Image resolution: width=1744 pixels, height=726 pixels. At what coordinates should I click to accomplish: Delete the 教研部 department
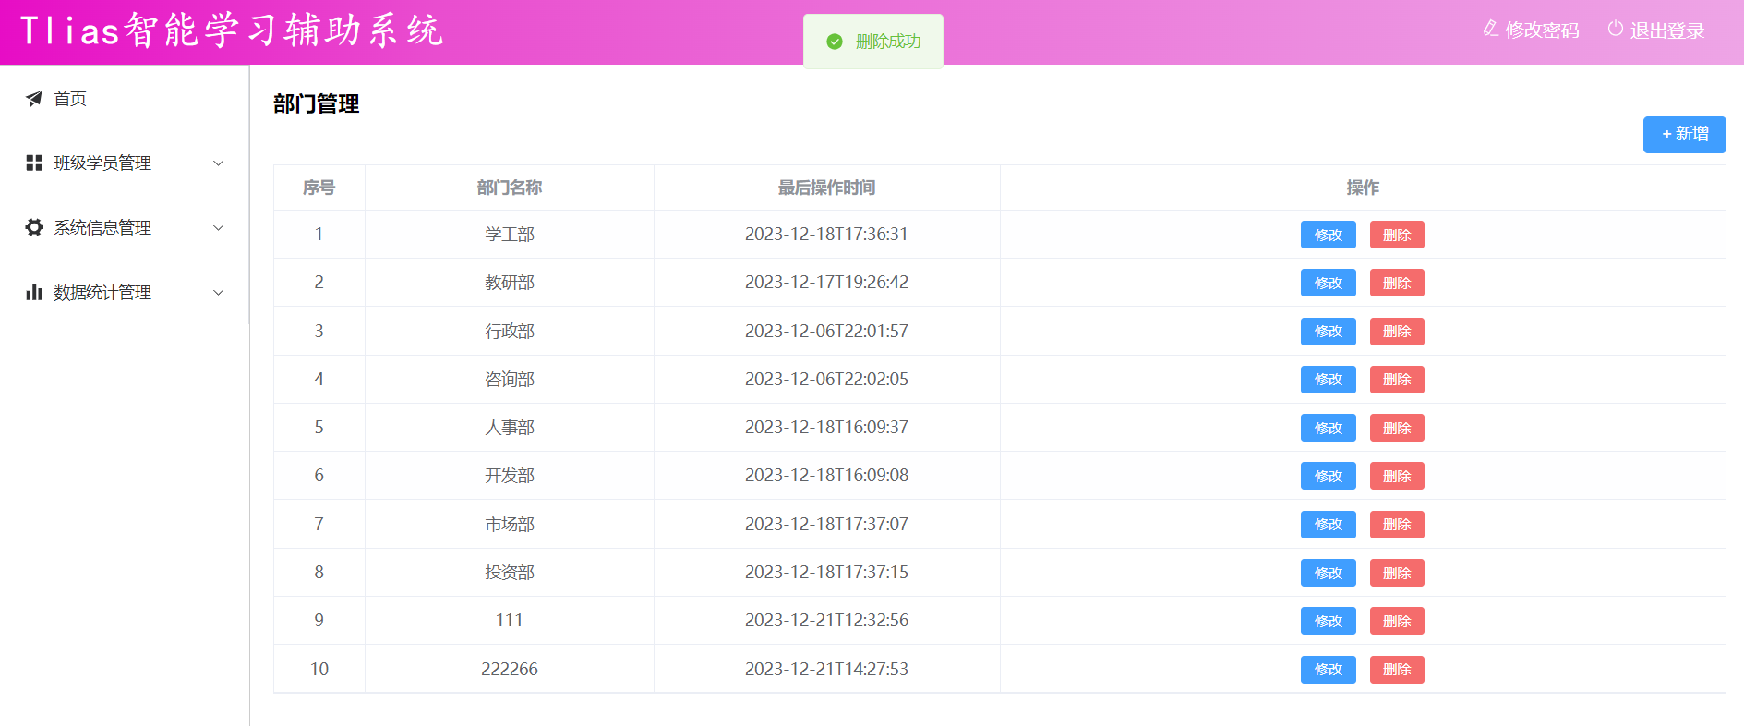[1397, 283]
